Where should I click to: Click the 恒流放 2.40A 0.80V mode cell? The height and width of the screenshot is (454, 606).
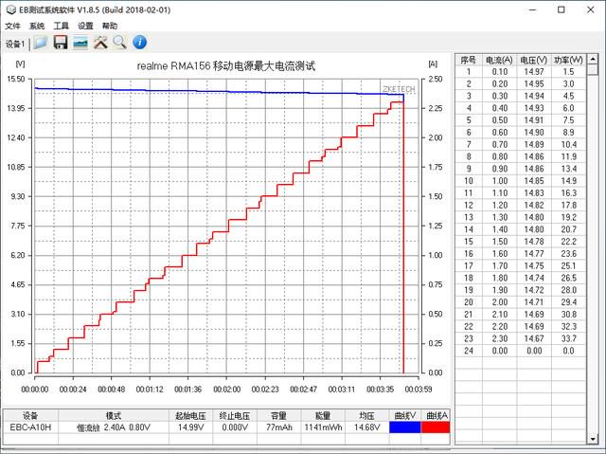114,427
